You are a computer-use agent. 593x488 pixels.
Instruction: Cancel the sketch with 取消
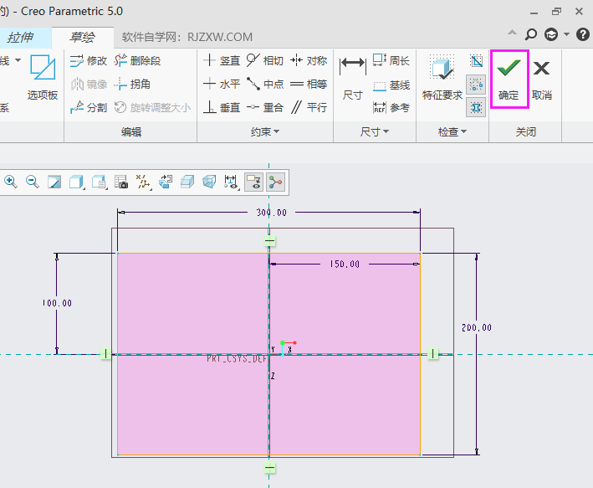click(542, 78)
